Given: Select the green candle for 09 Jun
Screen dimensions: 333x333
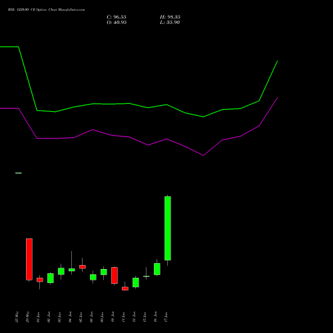Looking at the screenshot, I should pos(104,272).
